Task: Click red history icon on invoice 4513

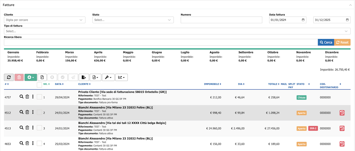Action: click(x=342, y=128)
